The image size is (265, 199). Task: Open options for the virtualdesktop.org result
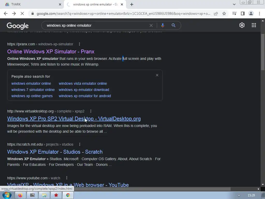tap(91, 111)
